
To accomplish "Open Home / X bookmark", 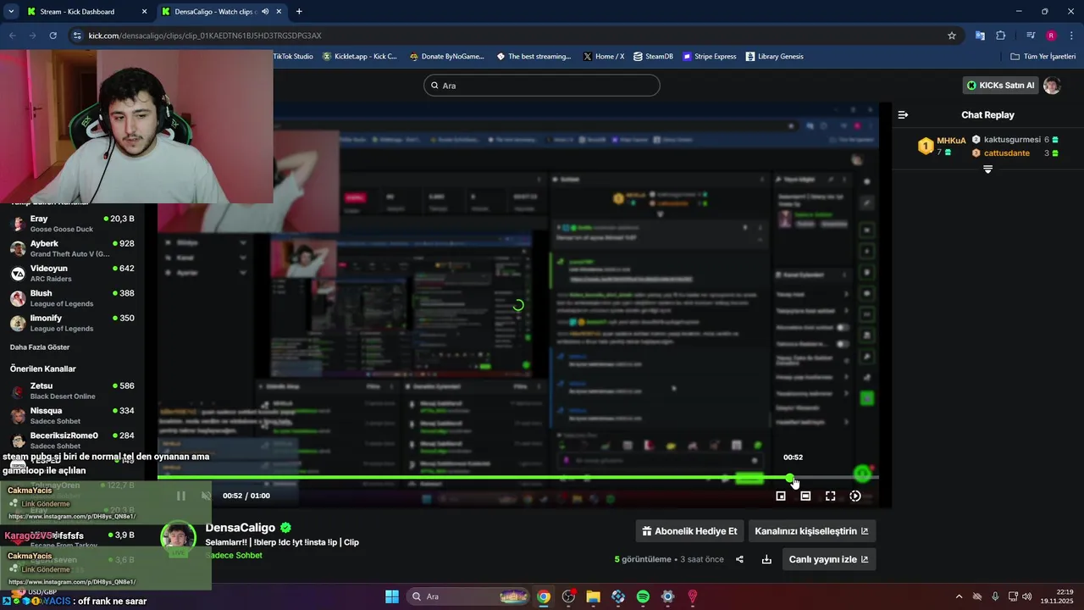I will (x=603, y=57).
